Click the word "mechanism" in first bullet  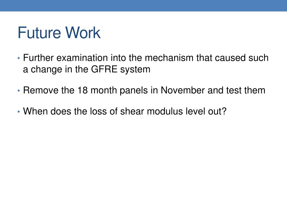click(x=169, y=58)
